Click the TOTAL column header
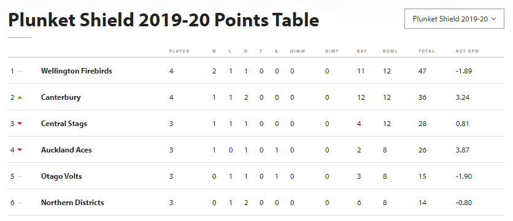The width and height of the screenshot is (513, 221). pyautogui.click(x=426, y=51)
